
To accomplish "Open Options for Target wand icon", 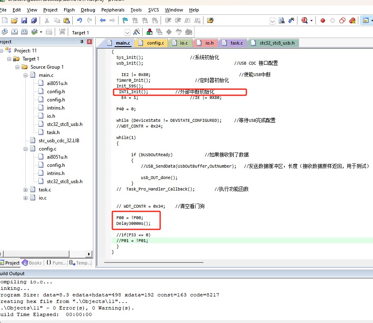I will [136, 32].
